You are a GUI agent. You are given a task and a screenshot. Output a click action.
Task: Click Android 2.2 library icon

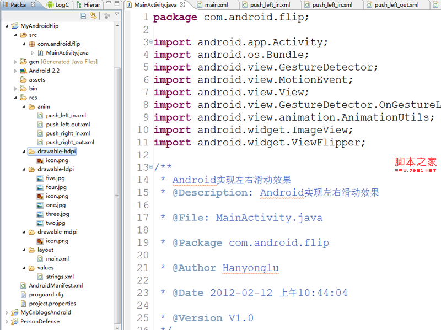point(23,71)
